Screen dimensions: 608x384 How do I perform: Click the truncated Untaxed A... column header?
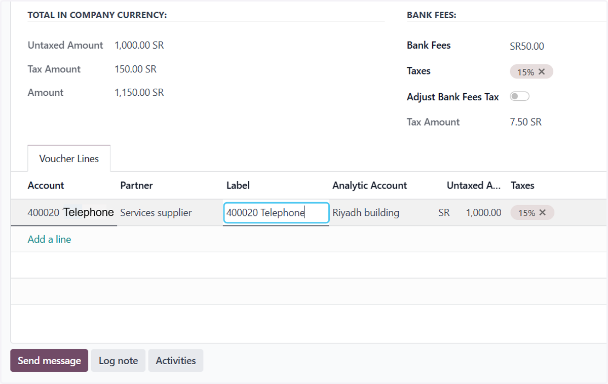(474, 185)
